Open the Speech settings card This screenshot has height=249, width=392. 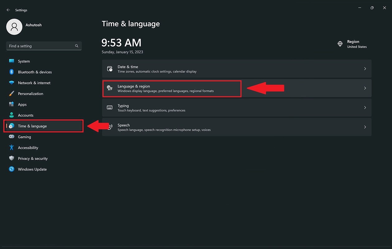[x=237, y=127]
